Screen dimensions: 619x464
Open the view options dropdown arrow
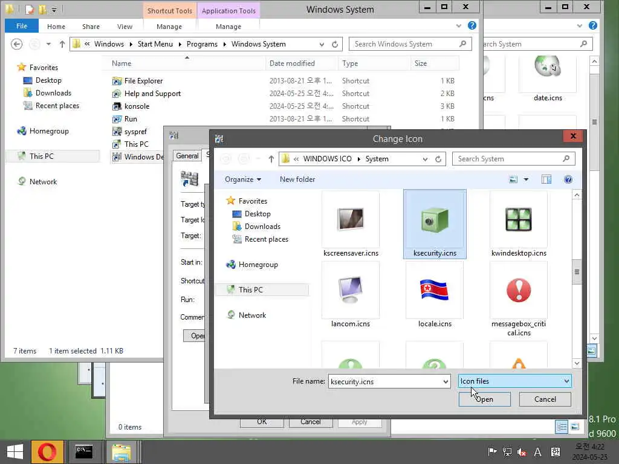[527, 179]
